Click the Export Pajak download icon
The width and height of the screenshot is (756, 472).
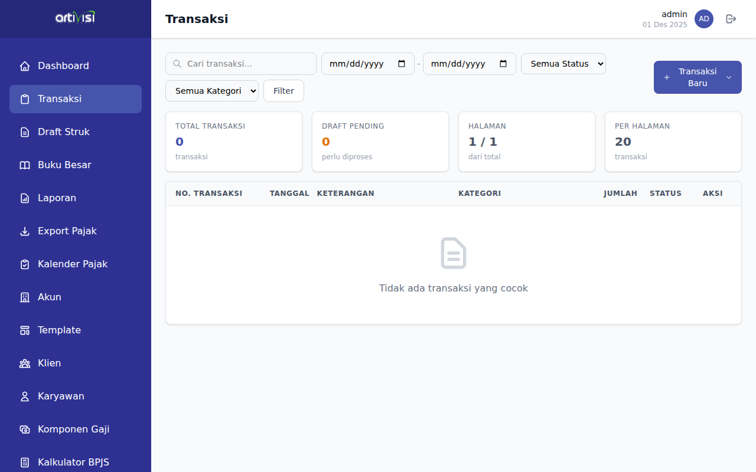point(25,231)
